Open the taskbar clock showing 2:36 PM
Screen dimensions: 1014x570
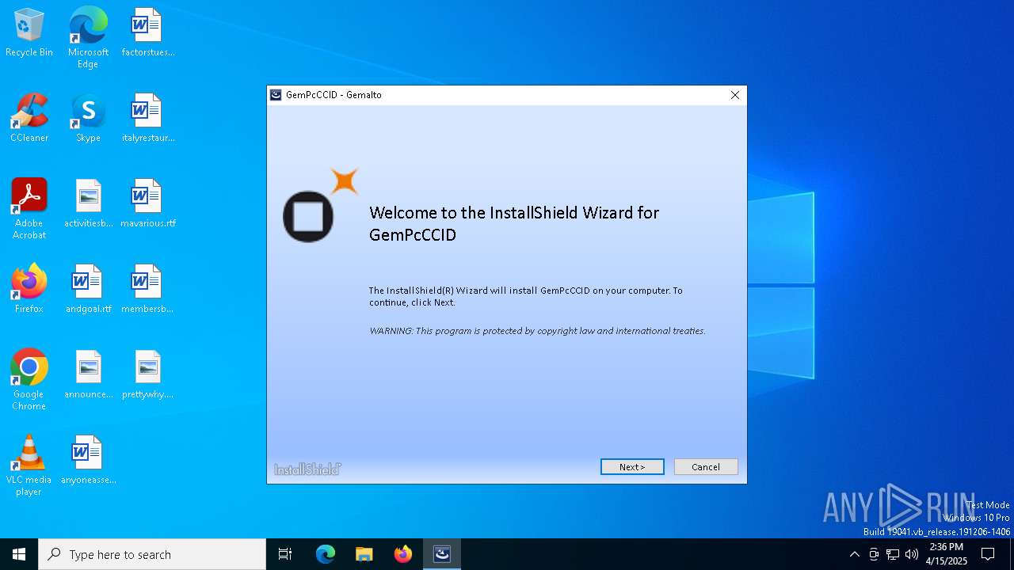click(947, 554)
